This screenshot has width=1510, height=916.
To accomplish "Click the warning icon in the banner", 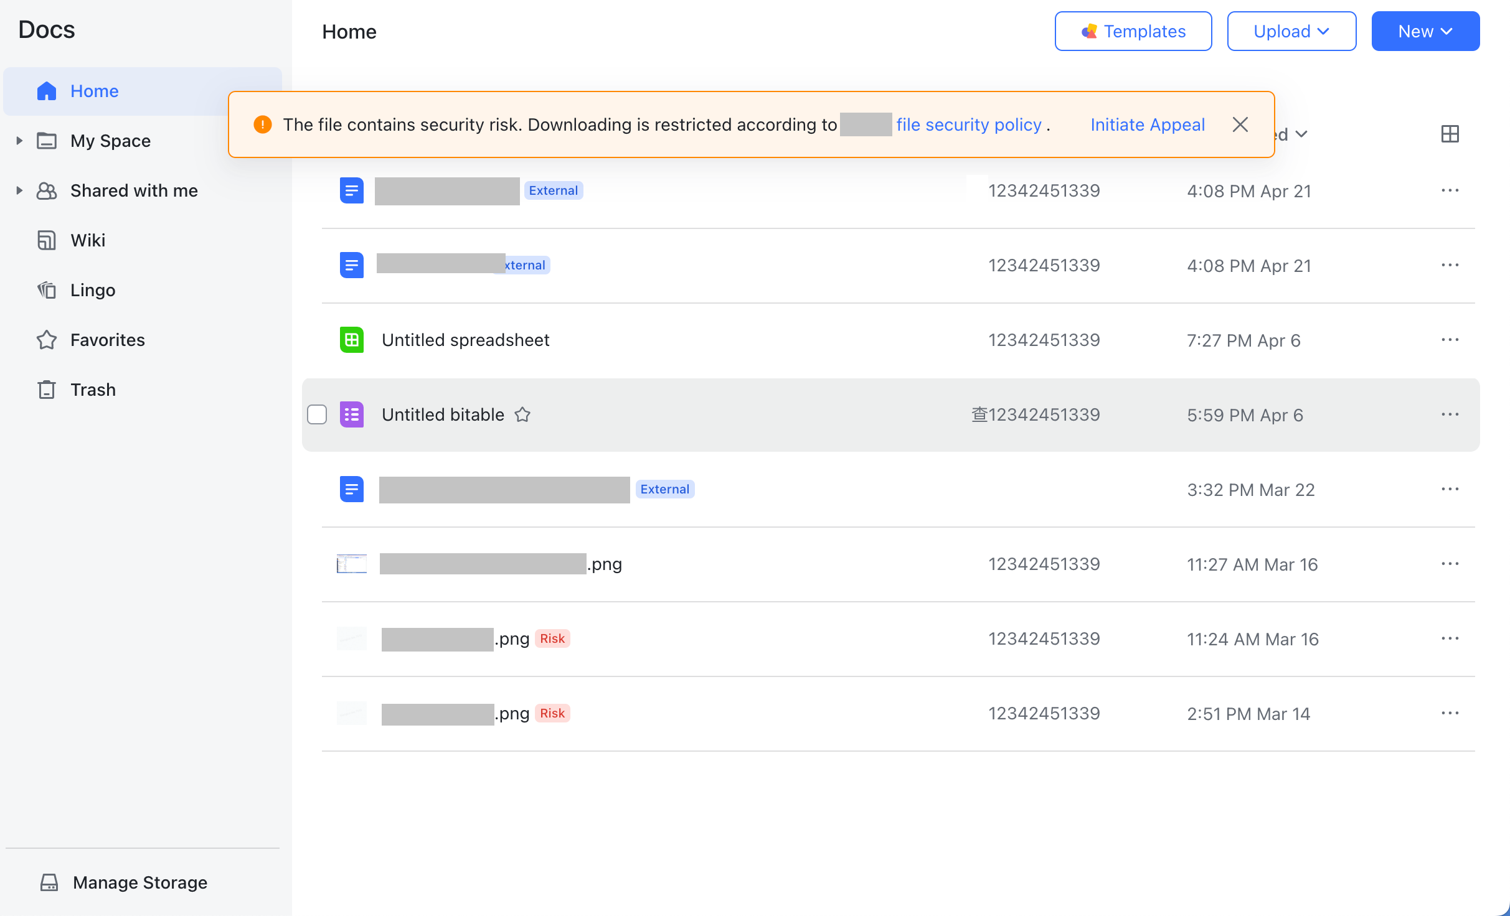I will (262, 124).
